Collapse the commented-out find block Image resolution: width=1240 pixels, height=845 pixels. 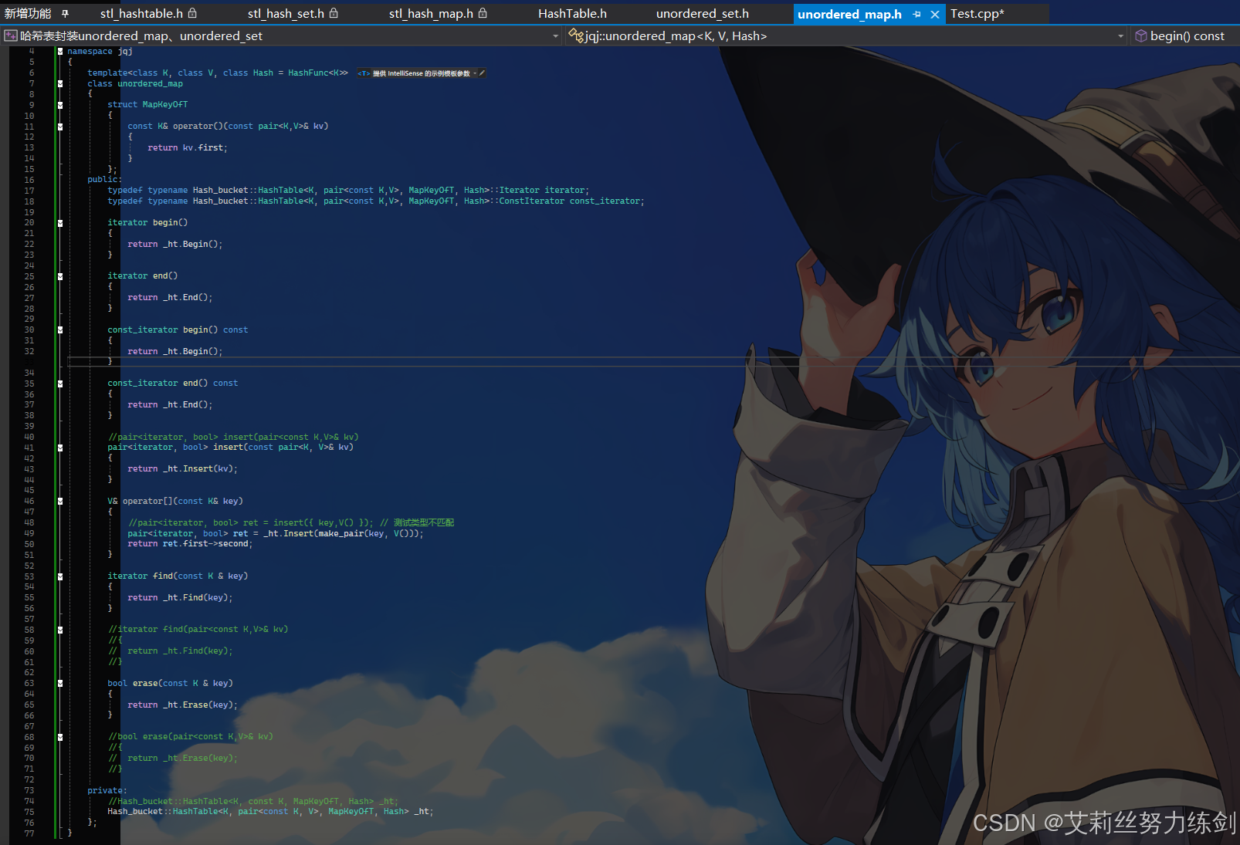pyautogui.click(x=60, y=630)
